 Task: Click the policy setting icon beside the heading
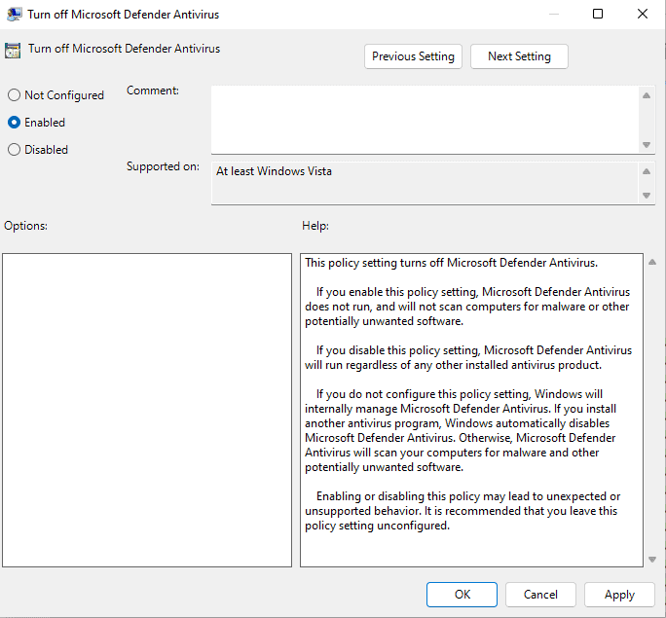[14, 51]
